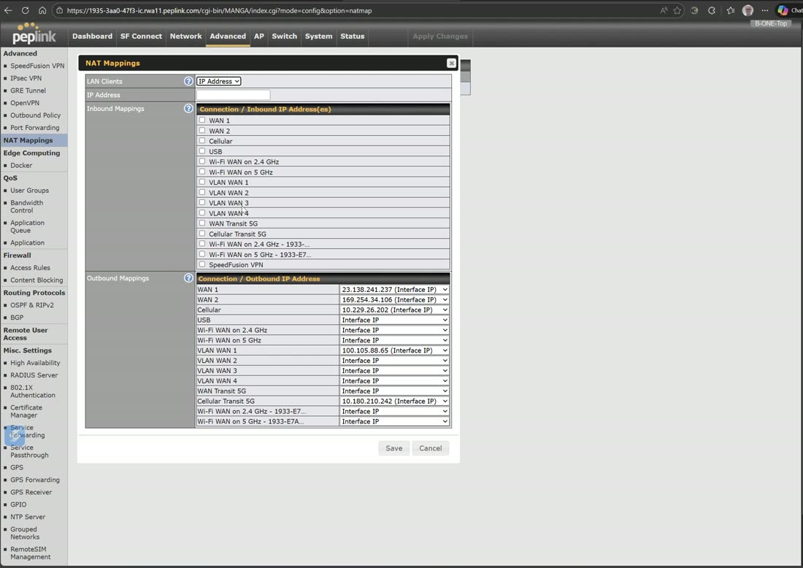Open the browser settings ellipsis menu
The width and height of the screenshot is (803, 568).
764,10
